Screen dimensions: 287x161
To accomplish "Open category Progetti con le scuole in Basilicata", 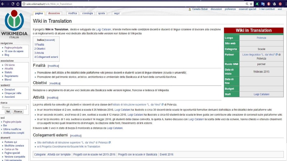I will point(137,155).
